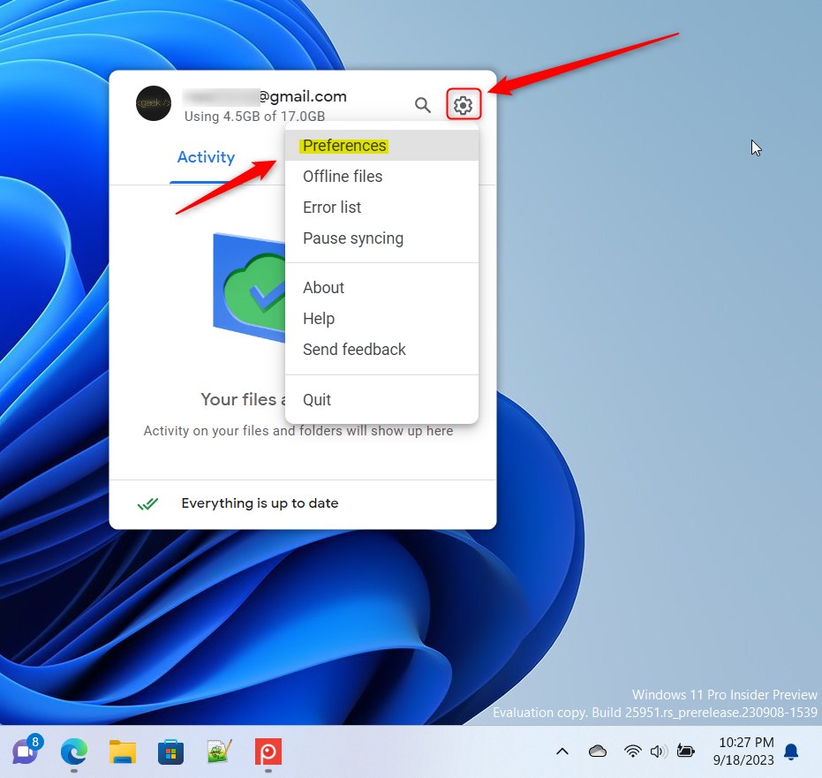The image size is (822, 778).
Task: Choose Offline files in the menu
Action: coord(343,177)
